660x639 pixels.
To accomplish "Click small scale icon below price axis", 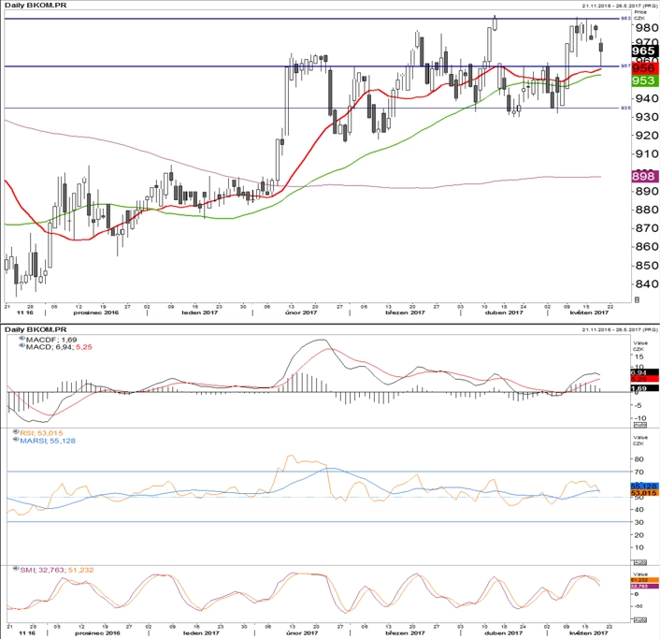I will pyautogui.click(x=637, y=299).
